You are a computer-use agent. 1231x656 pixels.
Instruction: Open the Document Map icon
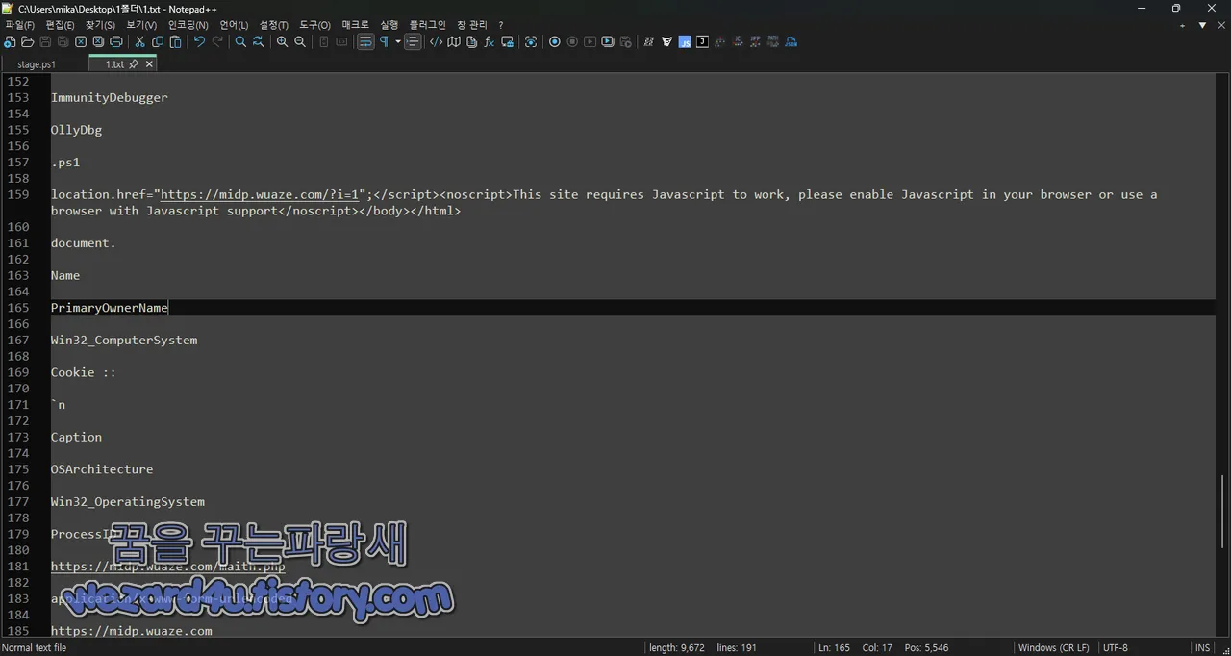pos(454,42)
